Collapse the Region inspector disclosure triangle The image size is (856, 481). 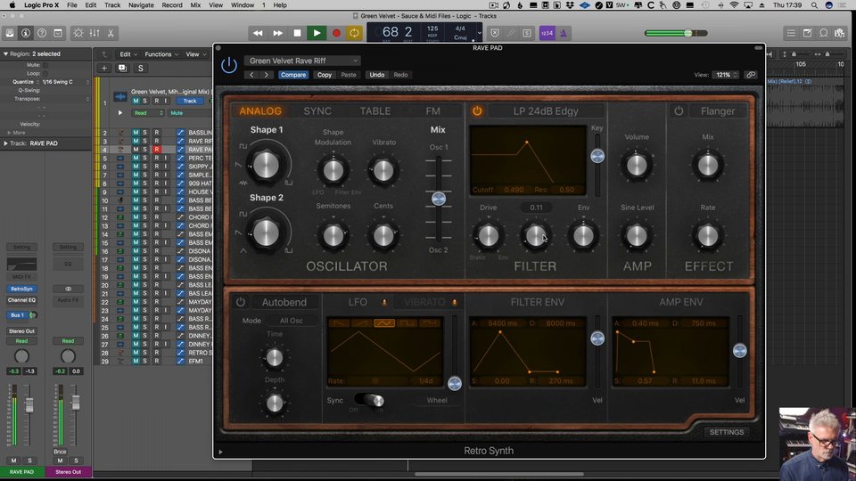[5, 54]
